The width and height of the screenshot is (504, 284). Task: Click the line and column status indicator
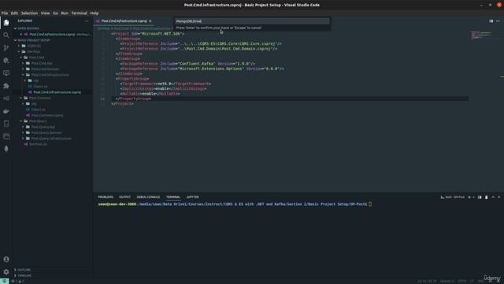pos(427,281)
